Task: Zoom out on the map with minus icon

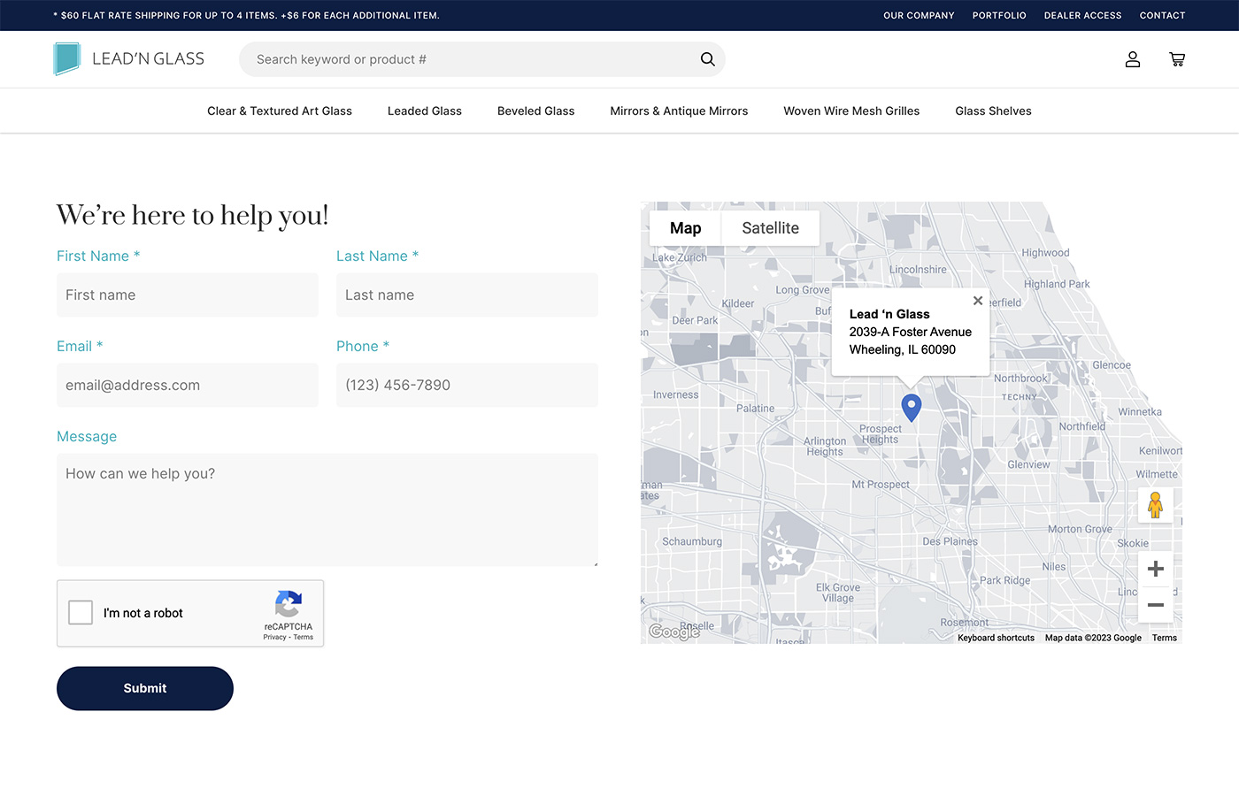Action: tap(1156, 605)
